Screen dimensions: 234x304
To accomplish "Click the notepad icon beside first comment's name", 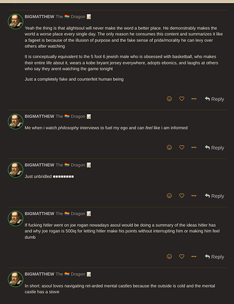I will coord(89,16).
